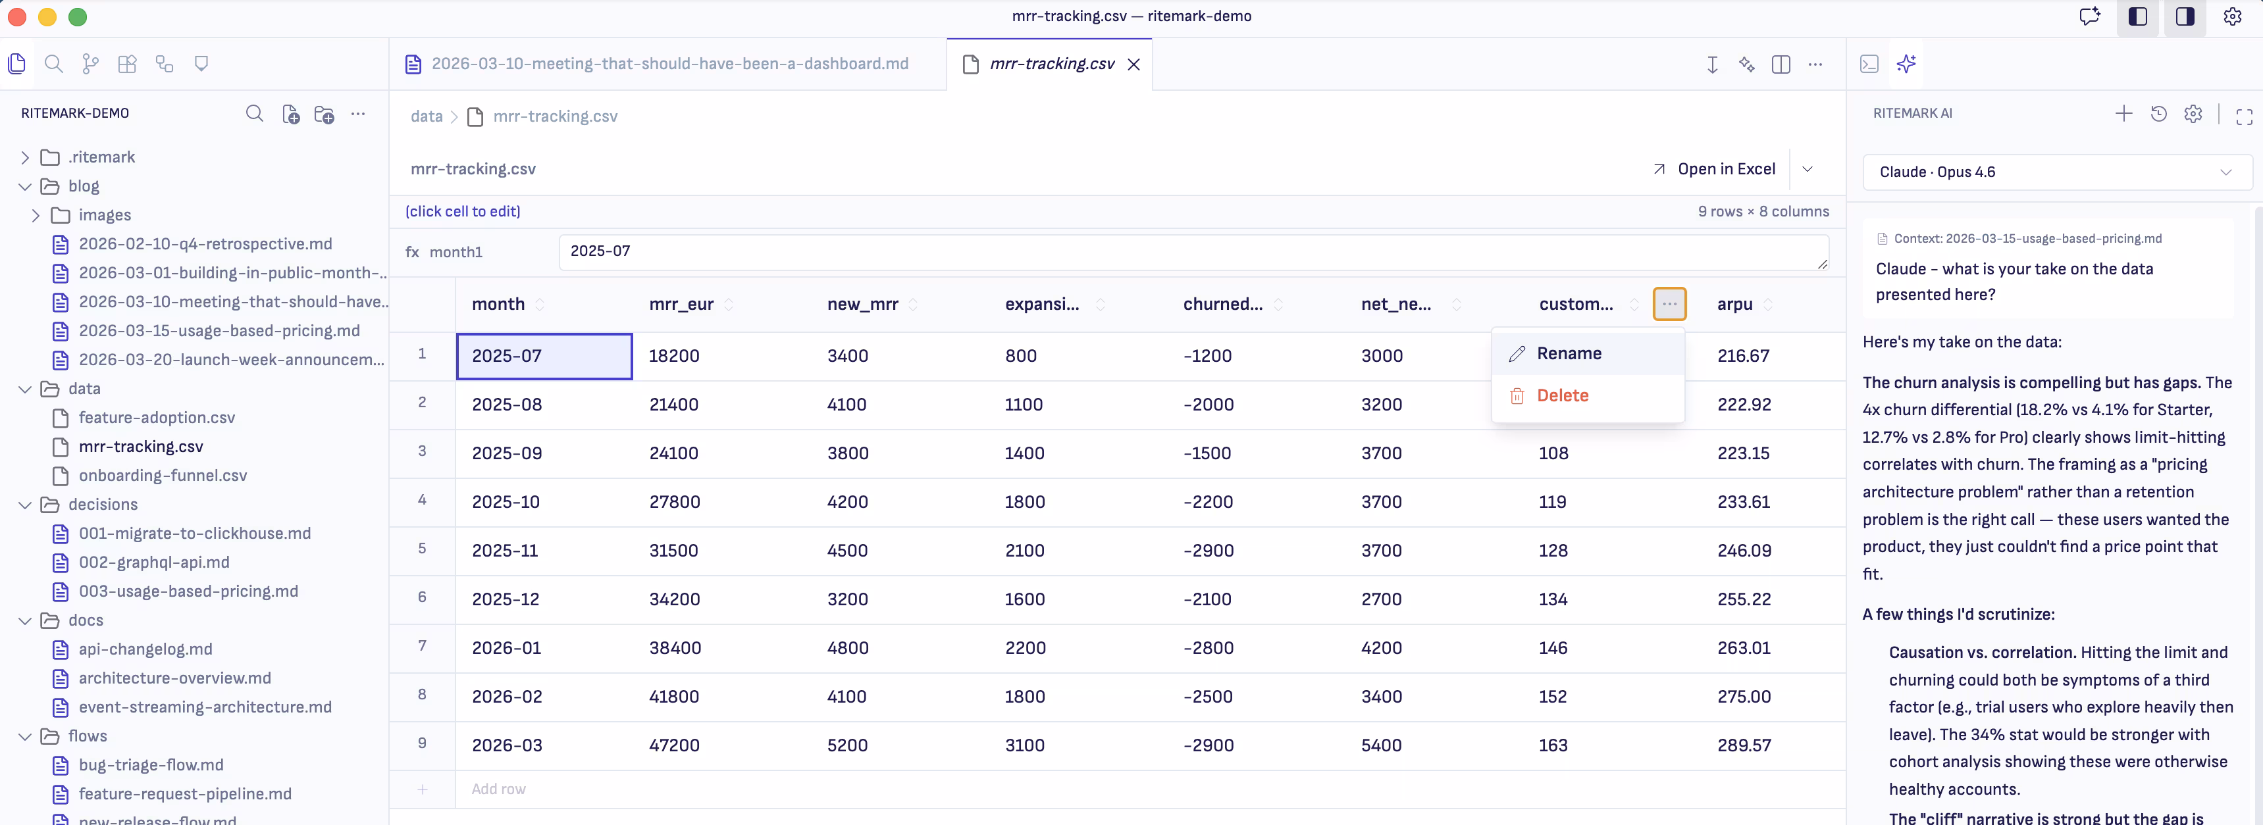This screenshot has height=825, width=2263.
Task: Open the Search view in the activity bar
Action: (53, 63)
